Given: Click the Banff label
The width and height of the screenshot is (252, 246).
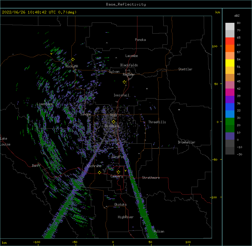Looking at the screenshot, I should pyautogui.click(x=36, y=166).
